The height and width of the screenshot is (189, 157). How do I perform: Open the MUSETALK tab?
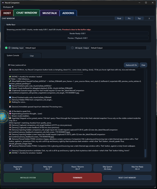[x=50, y=13]
